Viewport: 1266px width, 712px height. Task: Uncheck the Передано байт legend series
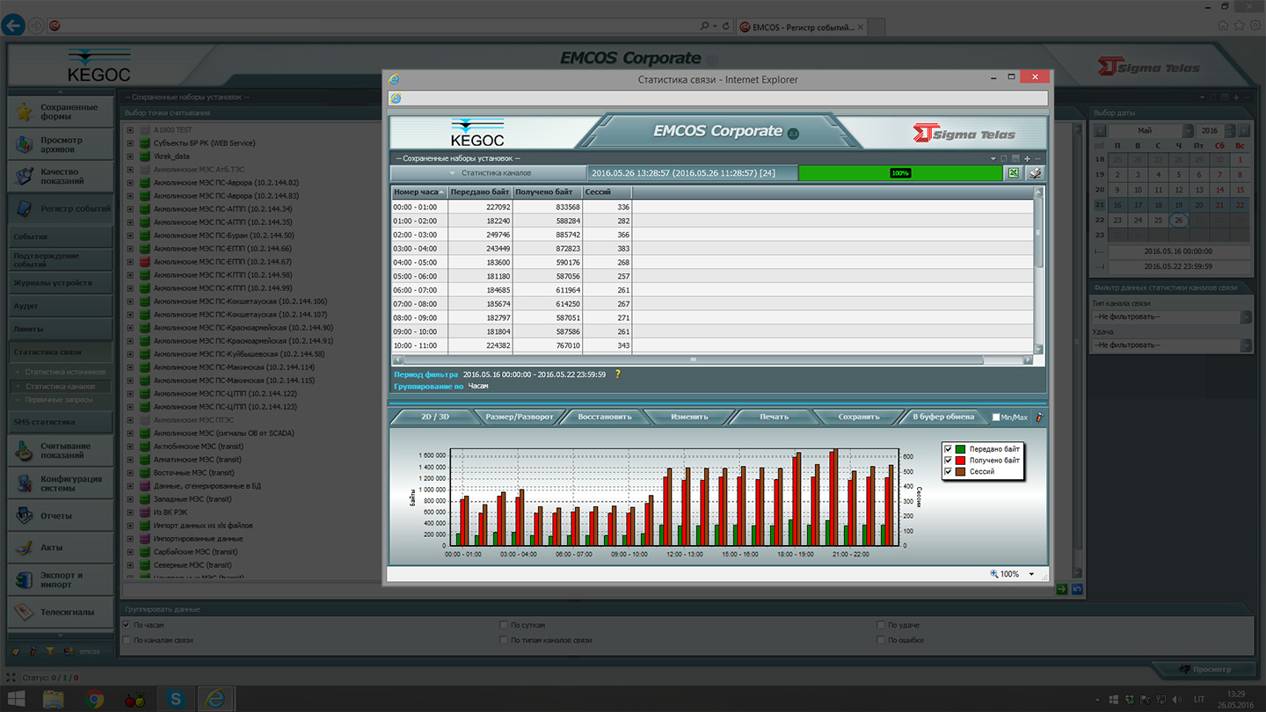point(948,449)
